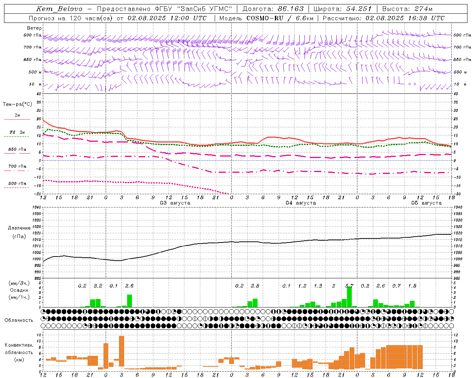Image resolution: width=473 pixels, height=378 pixels.
Task: Click the date label 03 августа
Action: (x=175, y=203)
